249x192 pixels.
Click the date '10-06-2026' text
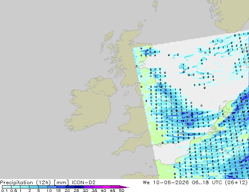[x=171, y=183]
